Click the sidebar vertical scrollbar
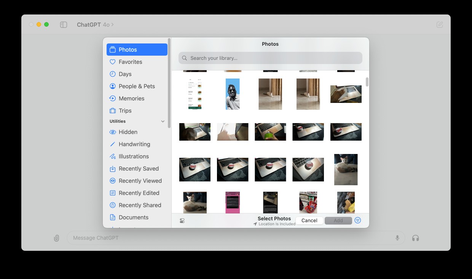 pos(169,82)
